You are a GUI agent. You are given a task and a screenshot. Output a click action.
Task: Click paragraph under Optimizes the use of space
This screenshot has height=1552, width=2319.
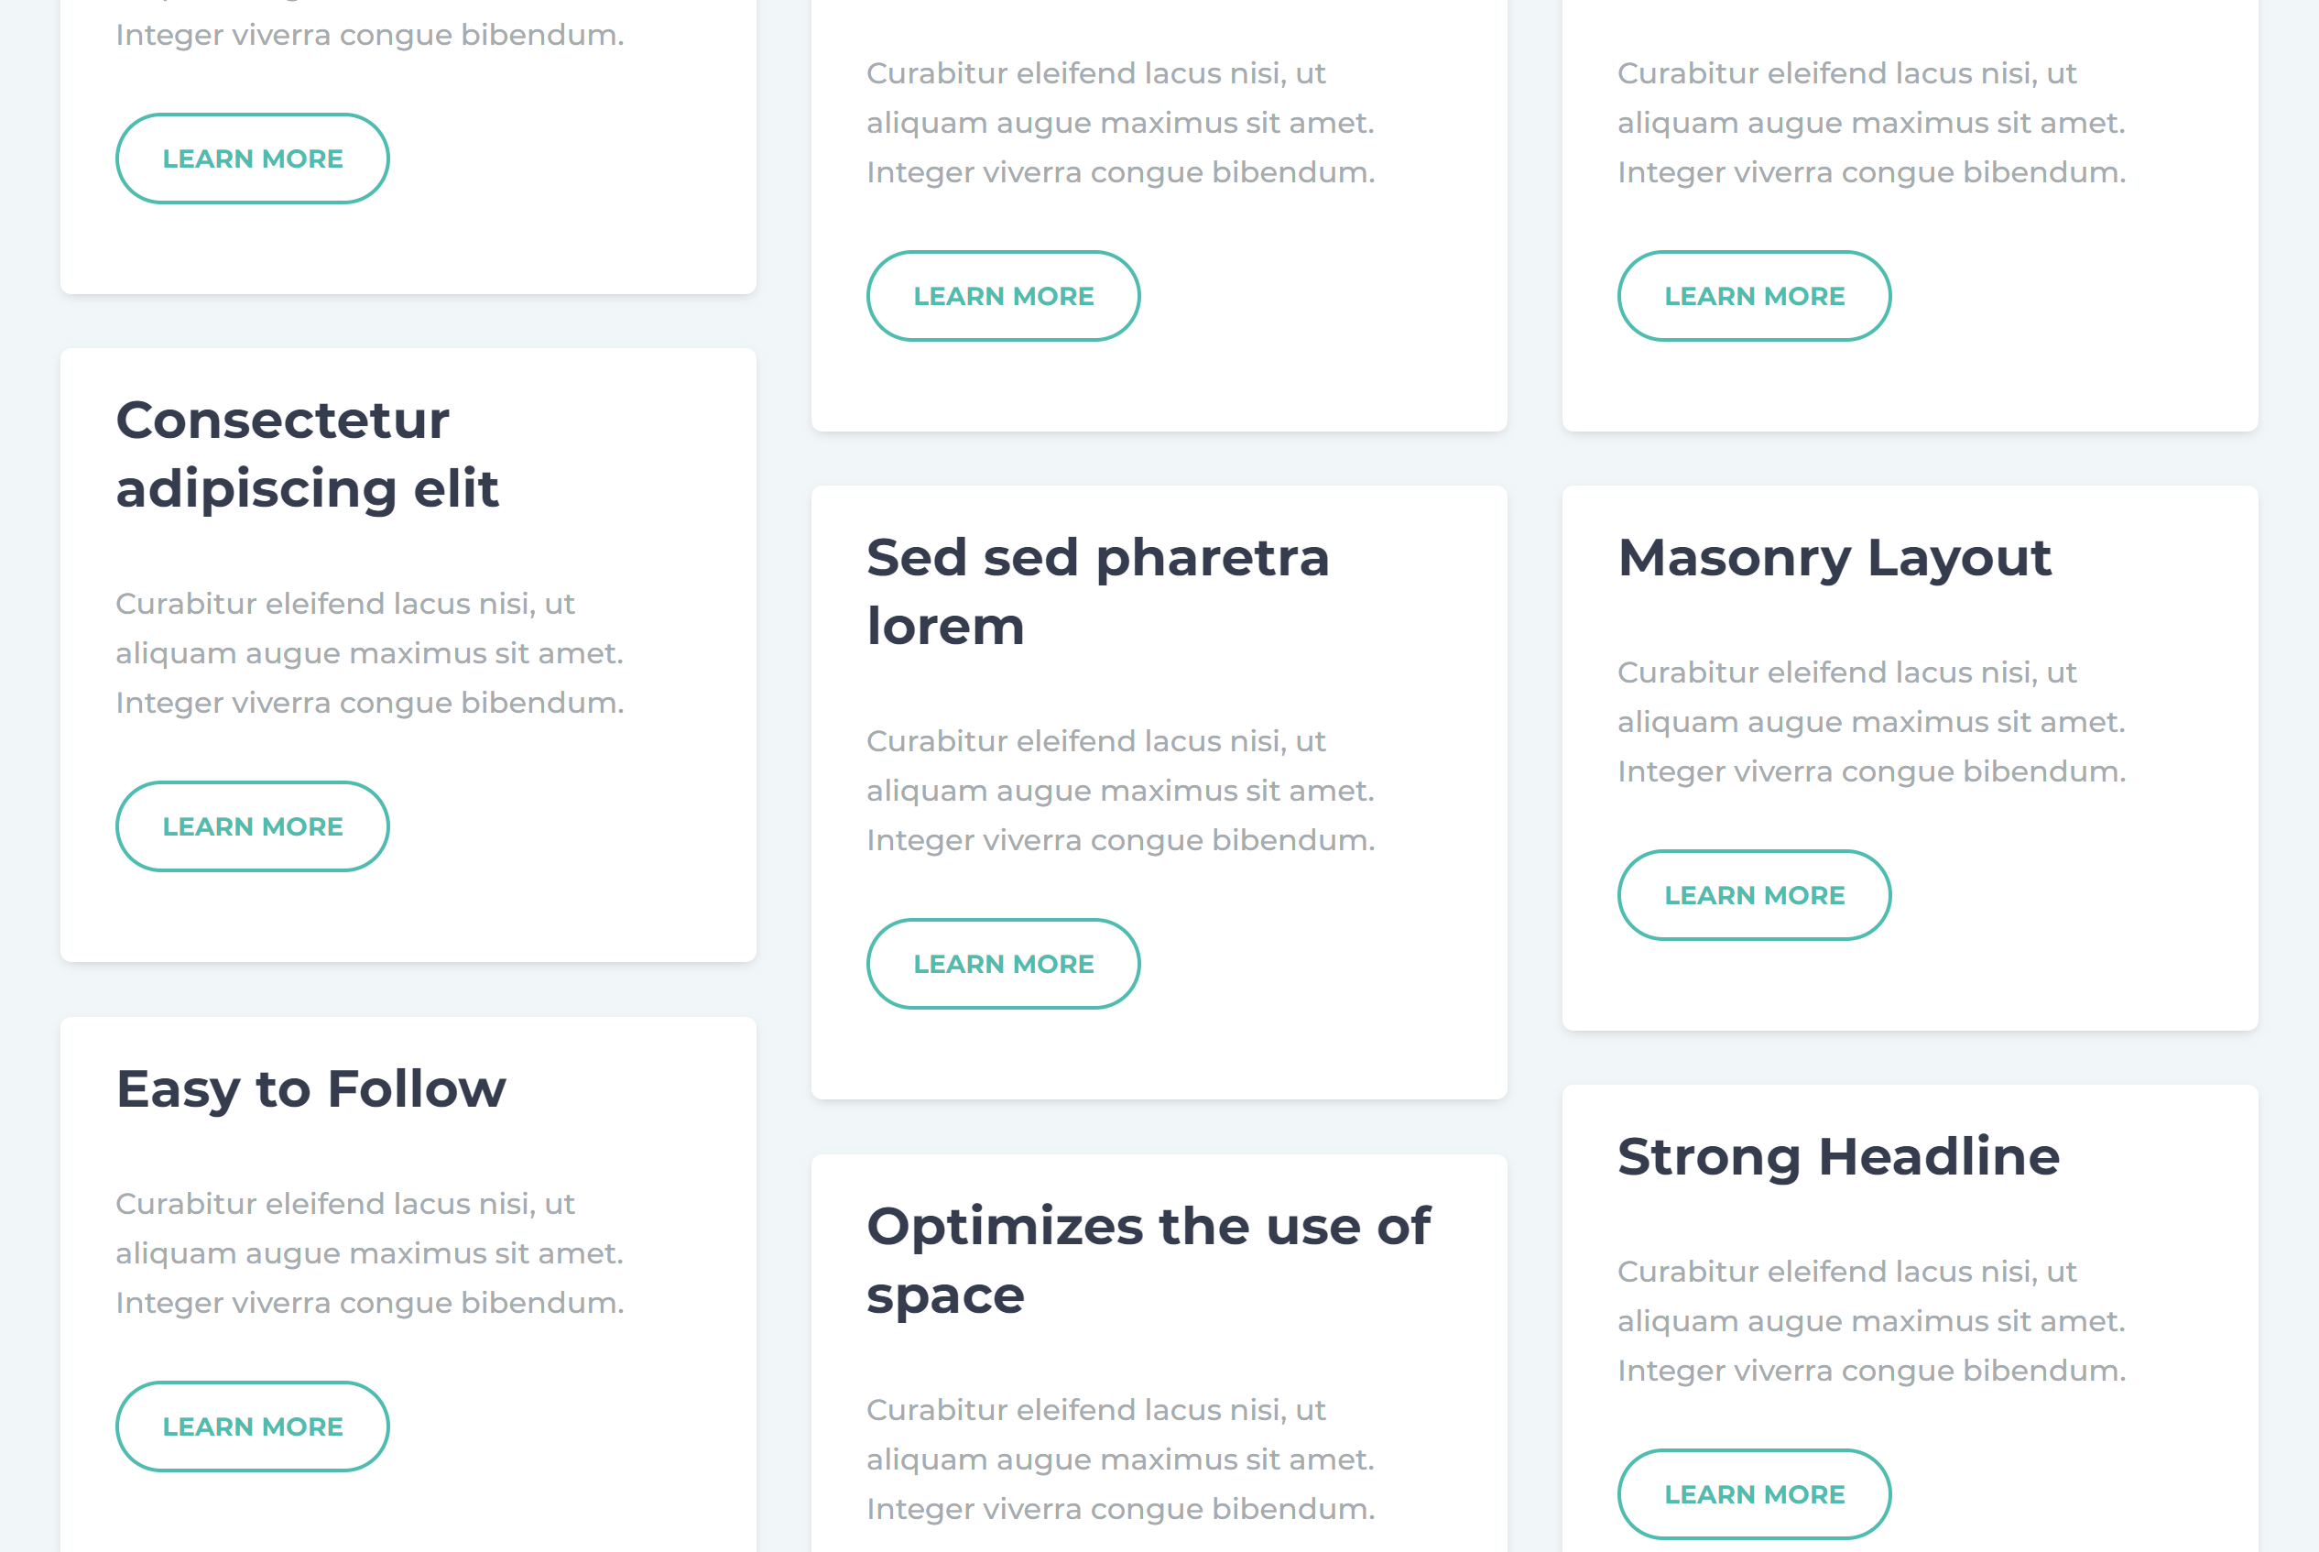click(1120, 1459)
